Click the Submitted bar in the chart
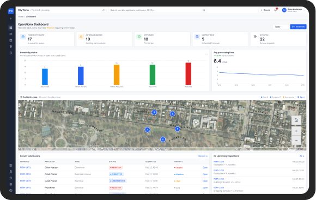The width and height of the screenshot is (316, 200). click(45, 77)
